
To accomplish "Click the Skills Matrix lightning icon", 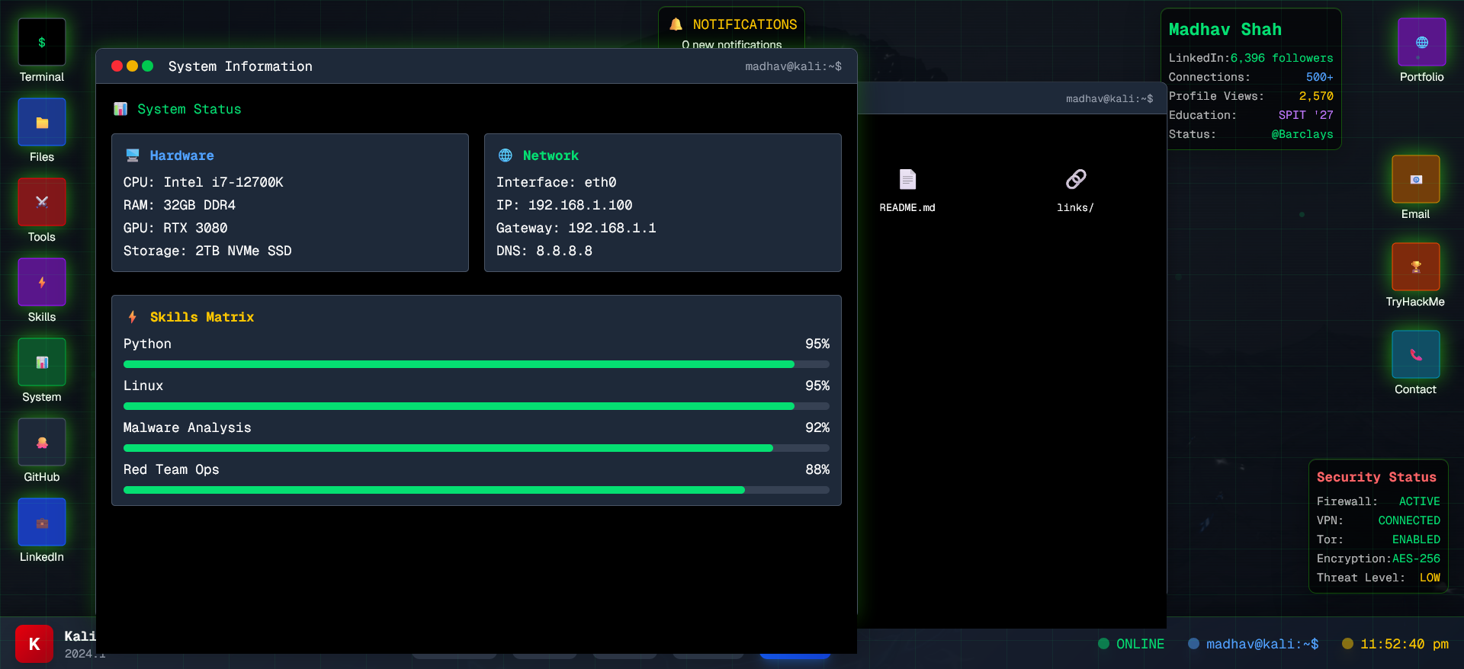I will [133, 317].
